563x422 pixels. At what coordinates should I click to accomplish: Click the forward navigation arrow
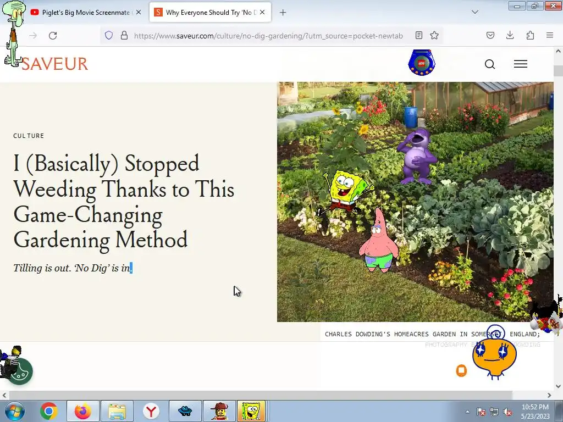coord(33,36)
